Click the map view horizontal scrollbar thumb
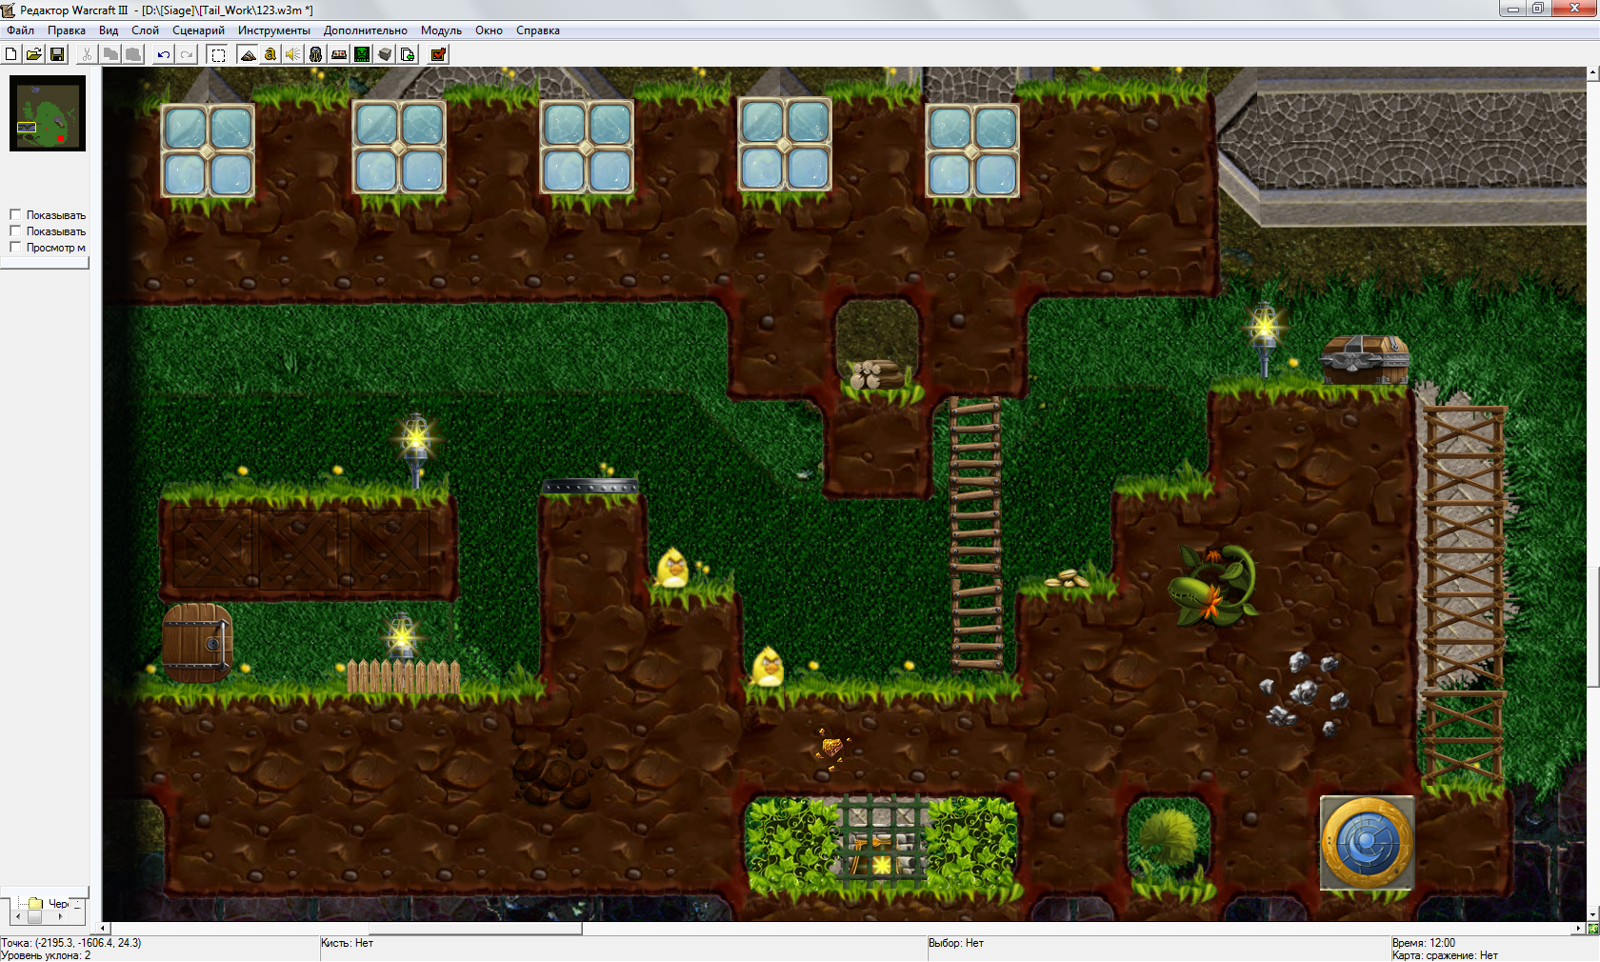1600x962 pixels. [x=474, y=928]
